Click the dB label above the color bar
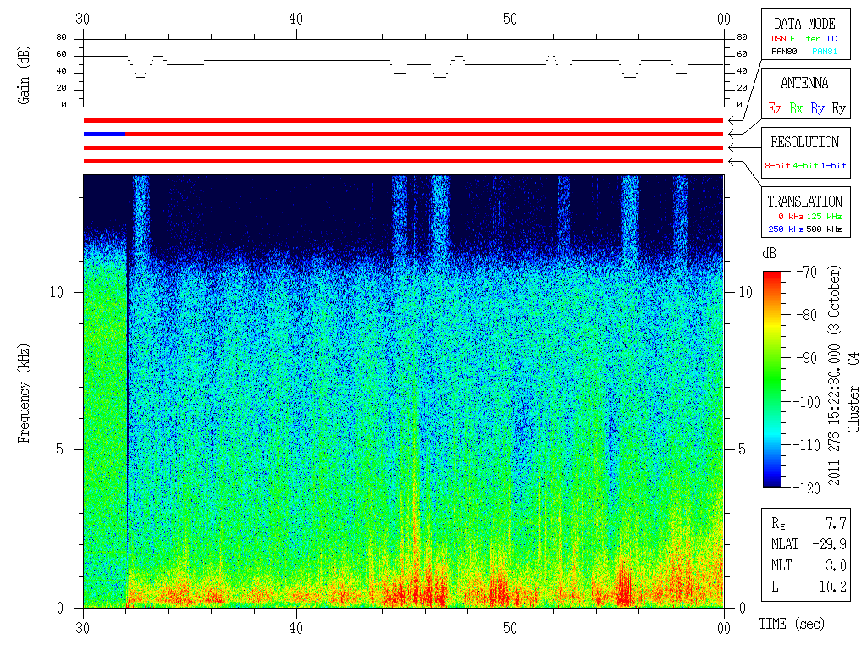The image size is (867, 650). pyautogui.click(x=769, y=253)
